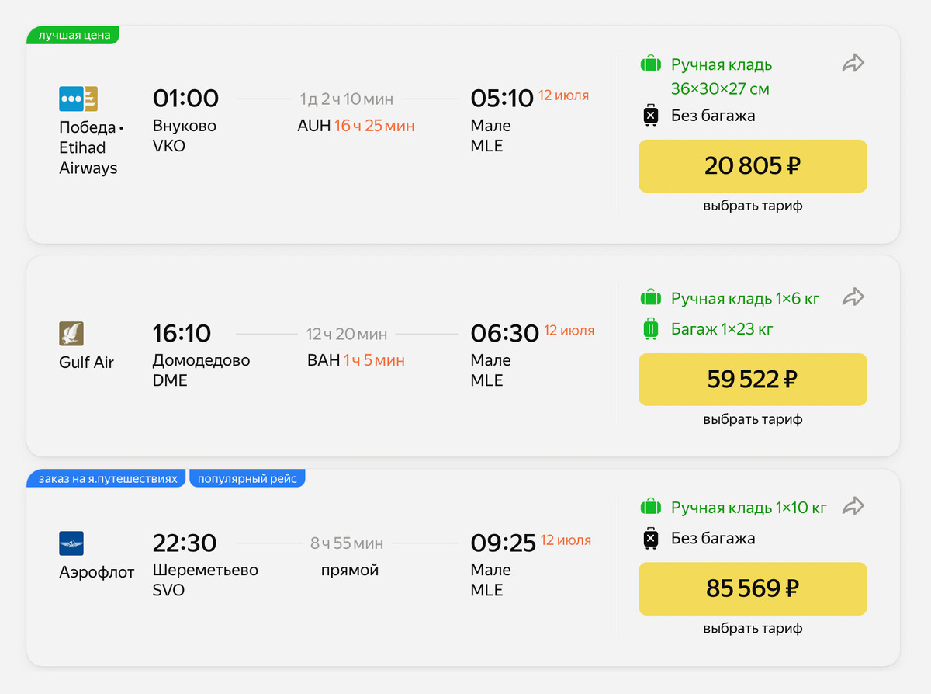Image resolution: width=931 pixels, height=694 pixels.
Task: Click 'заказ на я.путешествиях' badge
Action: [108, 478]
